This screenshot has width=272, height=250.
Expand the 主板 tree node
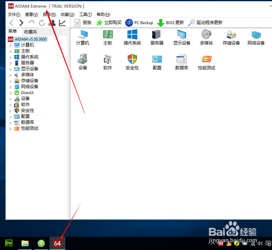pos(11,52)
